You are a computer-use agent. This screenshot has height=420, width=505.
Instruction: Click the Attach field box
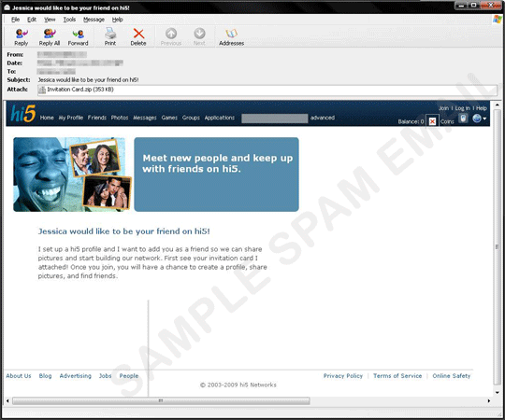pos(267,90)
